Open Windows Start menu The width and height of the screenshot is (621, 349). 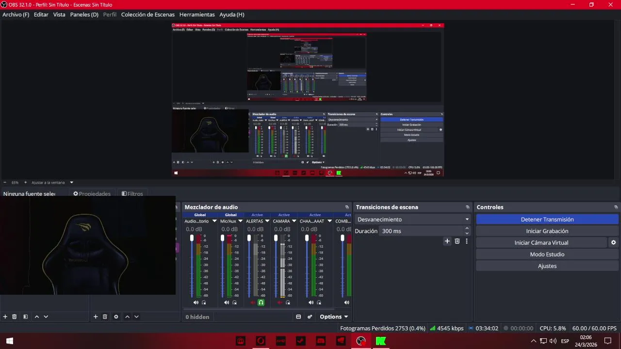[x=9, y=341]
